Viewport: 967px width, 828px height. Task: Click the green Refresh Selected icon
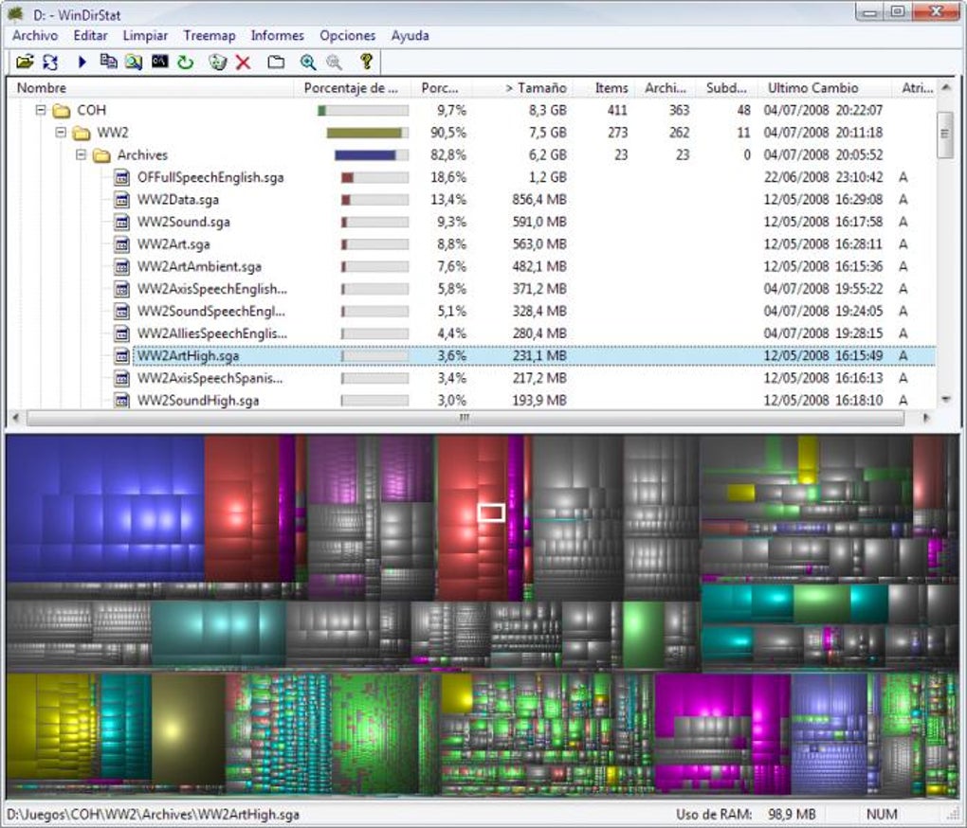[186, 62]
